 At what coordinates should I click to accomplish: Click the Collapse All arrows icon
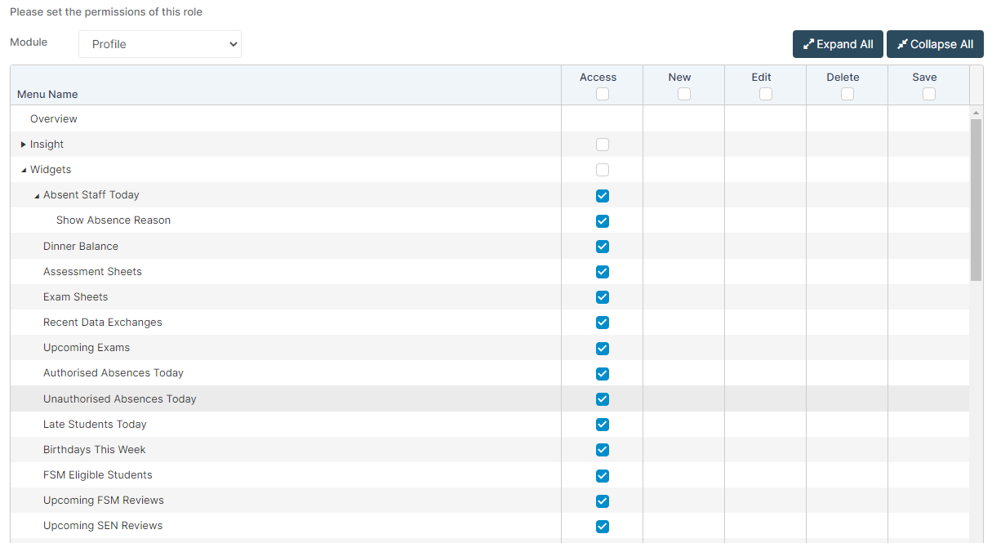pos(901,43)
